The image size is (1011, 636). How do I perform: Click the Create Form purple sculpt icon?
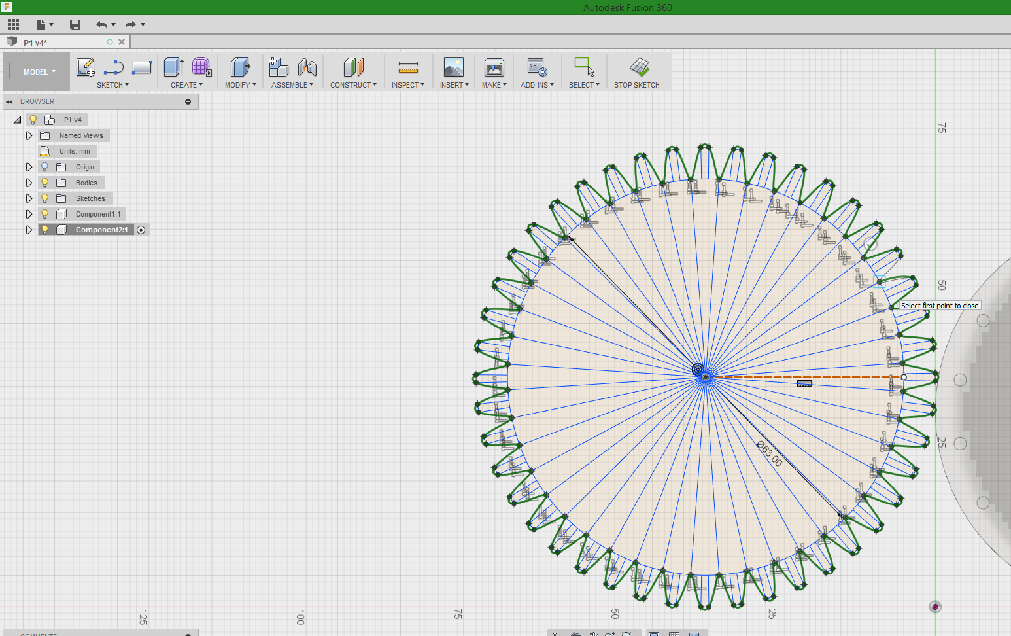(x=201, y=67)
